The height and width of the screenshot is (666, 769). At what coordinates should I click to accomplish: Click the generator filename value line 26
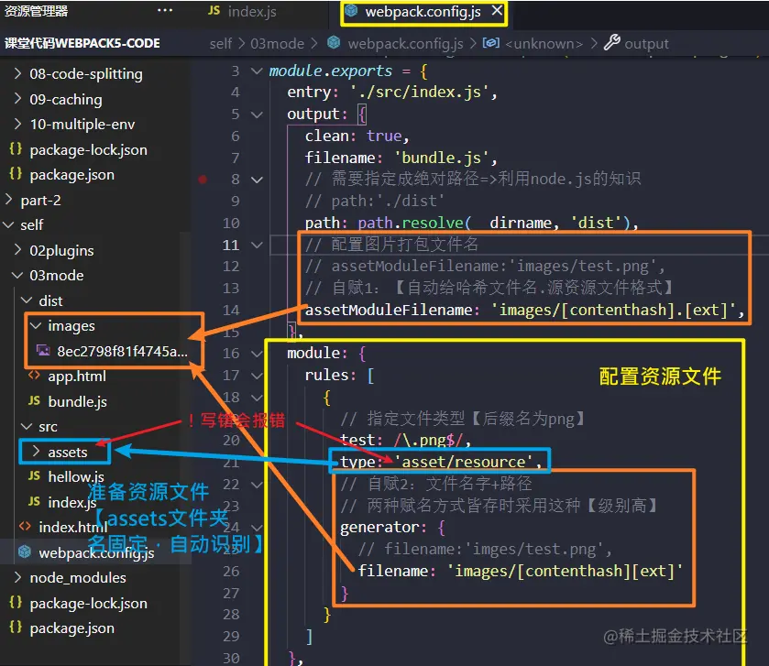564,572
